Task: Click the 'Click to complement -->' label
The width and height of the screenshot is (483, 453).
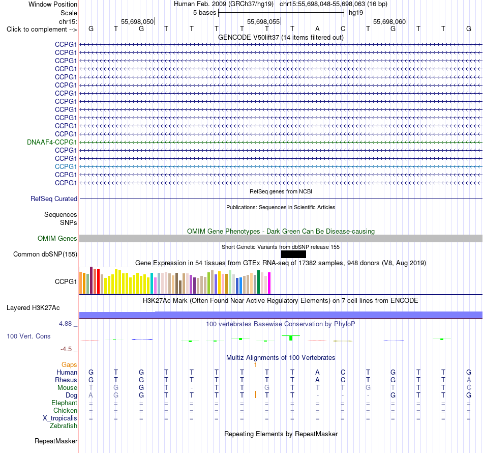Action: pyautogui.click(x=42, y=30)
